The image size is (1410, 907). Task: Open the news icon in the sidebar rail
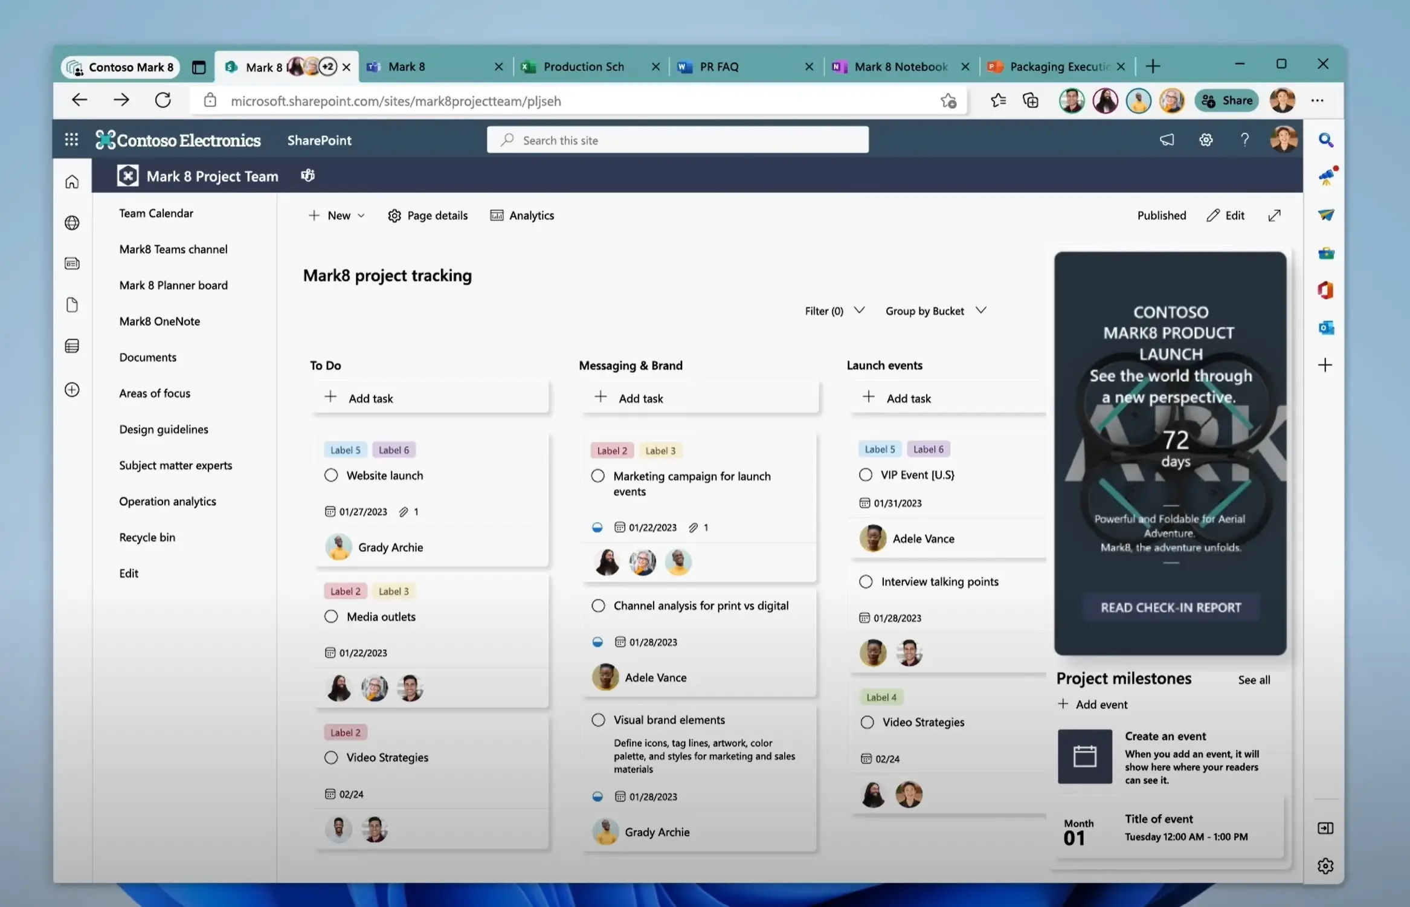[x=71, y=263]
